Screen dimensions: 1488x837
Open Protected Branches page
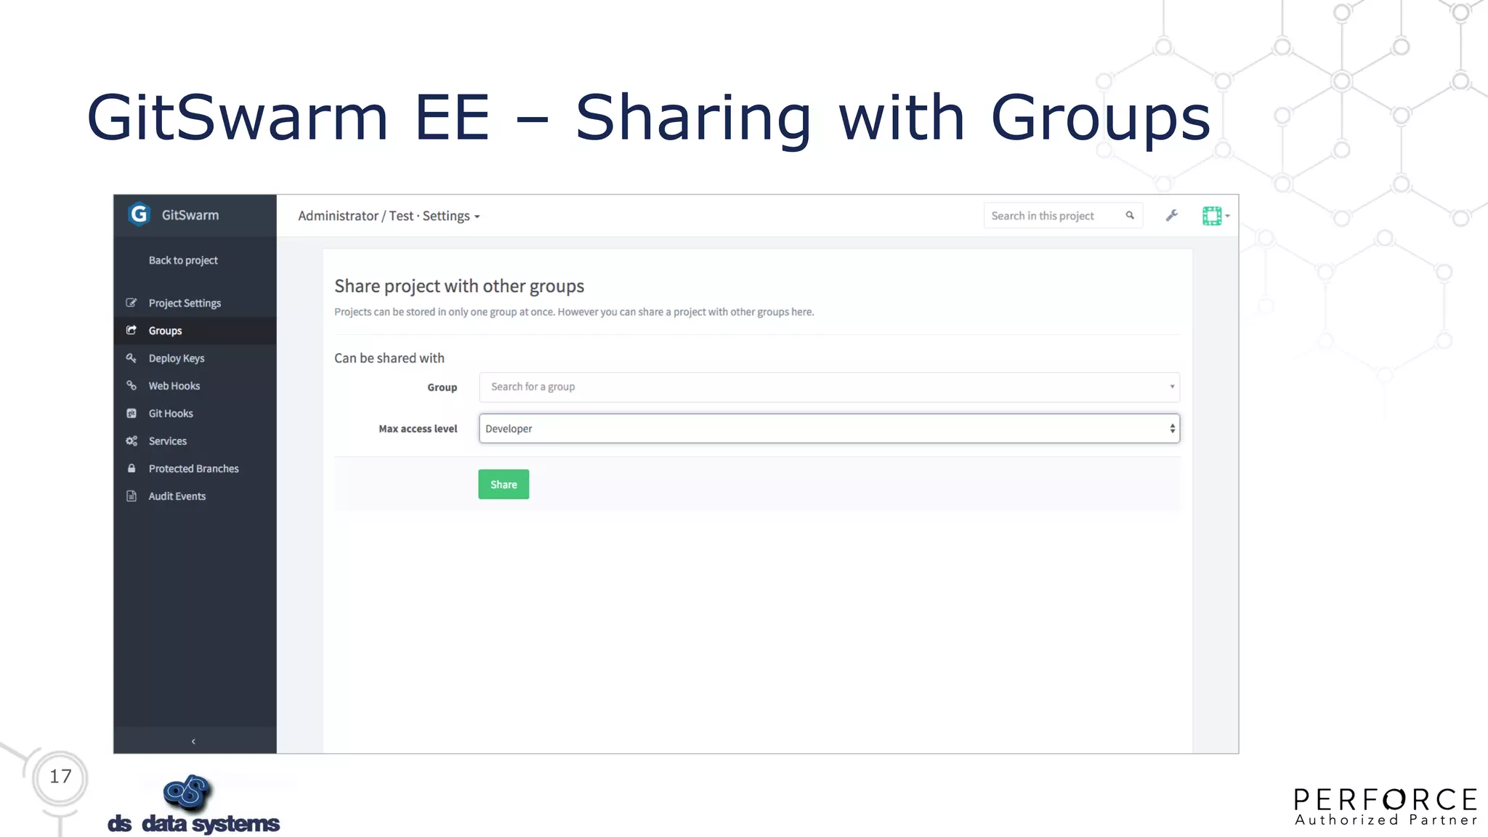[x=194, y=469]
